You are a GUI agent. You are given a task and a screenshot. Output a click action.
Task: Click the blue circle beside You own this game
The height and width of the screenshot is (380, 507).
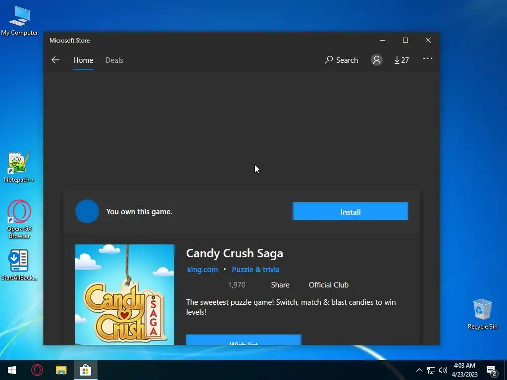(x=87, y=211)
